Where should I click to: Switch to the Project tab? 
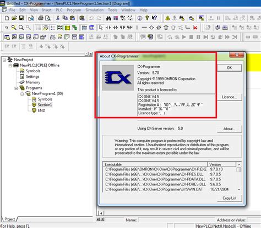[x=9, y=219]
